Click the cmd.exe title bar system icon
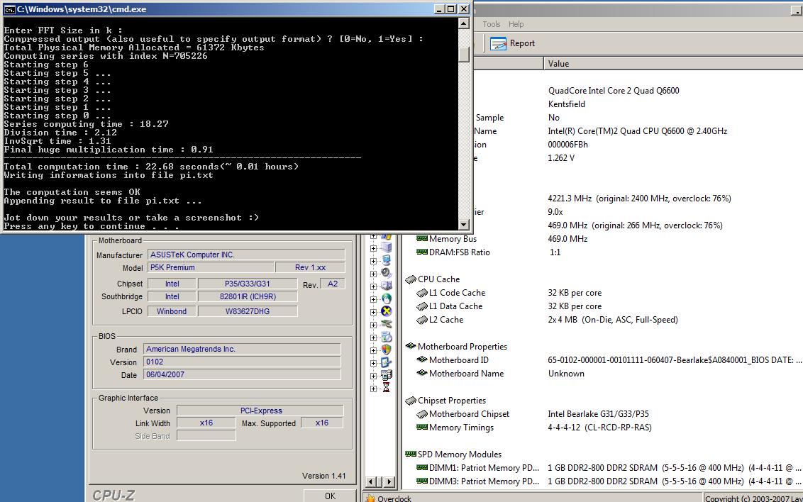This screenshot has width=803, height=502. [9, 9]
